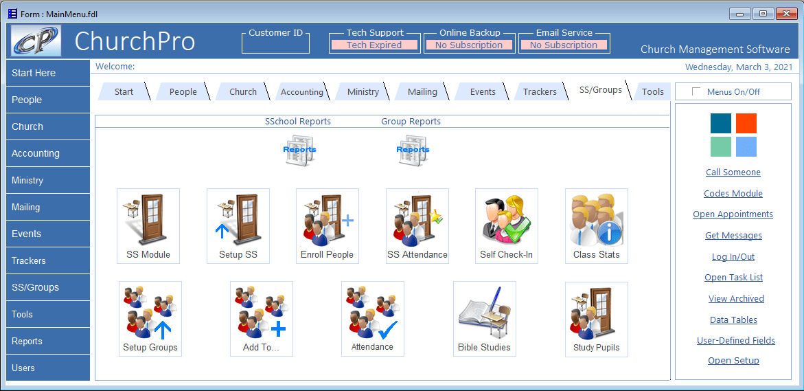Open the SS Attendance icon
Viewport: 804px width, 391px height.
[417, 226]
